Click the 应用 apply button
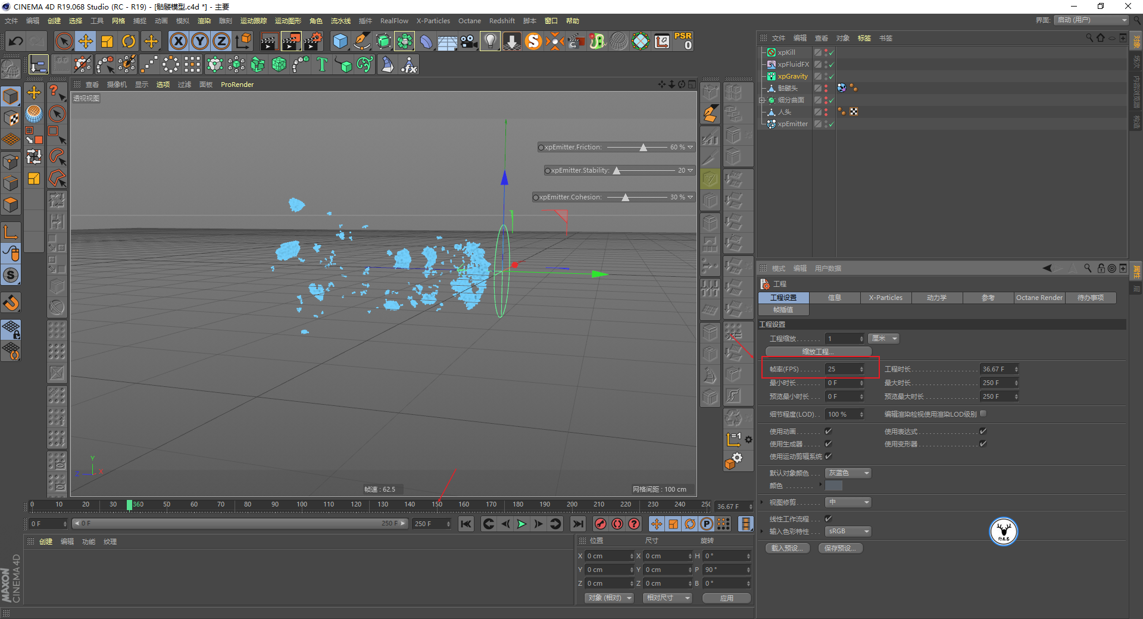Screen dimensions: 1143x619 pyautogui.click(x=727, y=598)
